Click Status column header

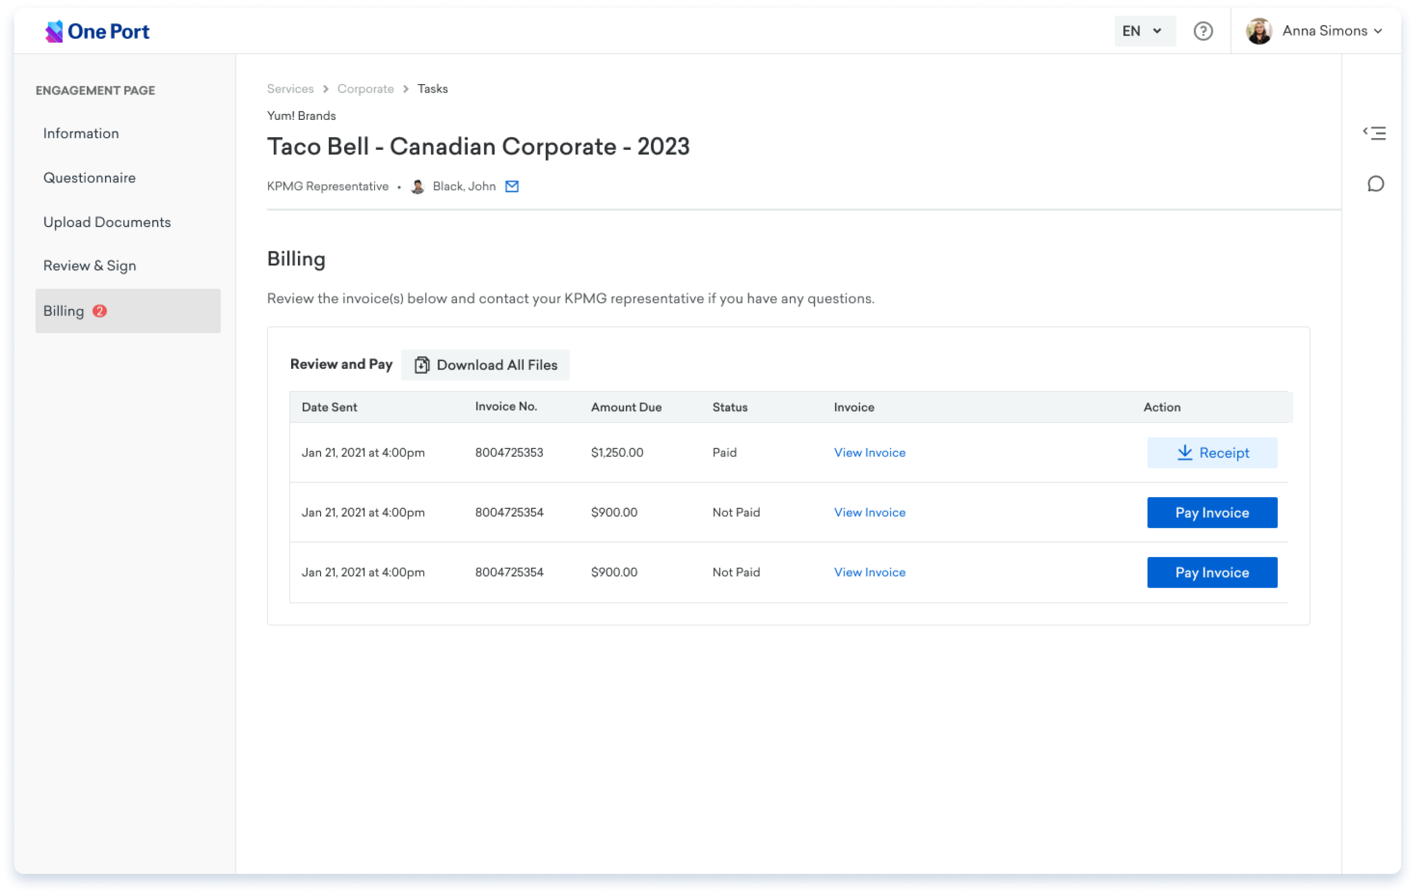(x=730, y=407)
